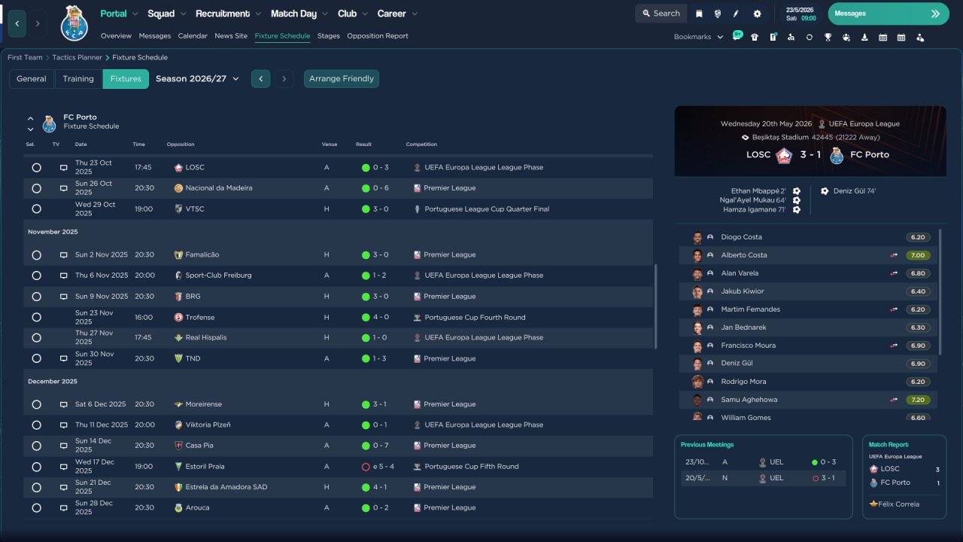Click the staff group shortcut icon

[846, 37]
